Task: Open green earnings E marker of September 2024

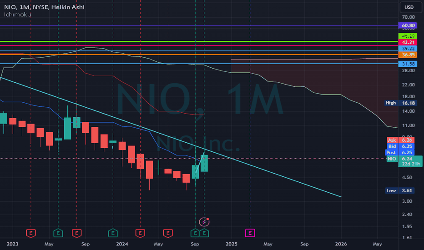Action: coord(195,233)
